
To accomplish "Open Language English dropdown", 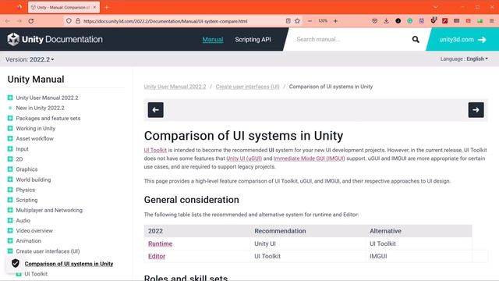I will [464, 59].
